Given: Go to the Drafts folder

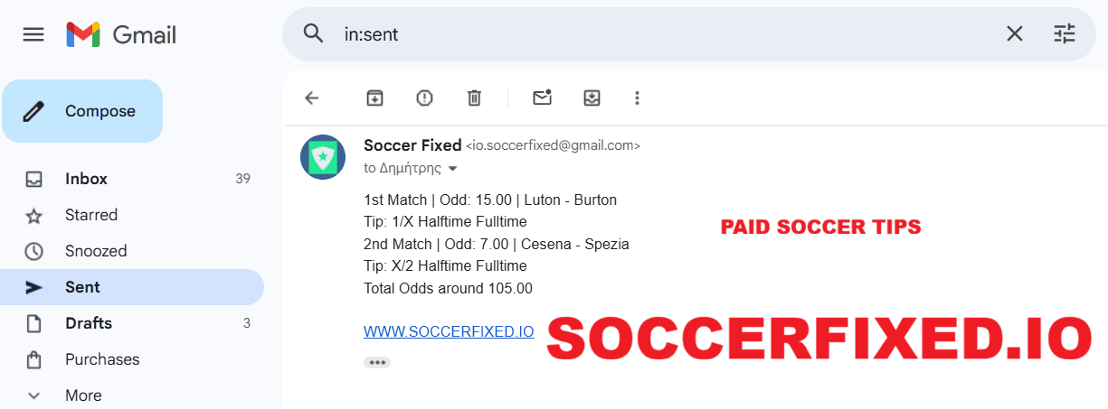Looking at the screenshot, I should (x=89, y=323).
